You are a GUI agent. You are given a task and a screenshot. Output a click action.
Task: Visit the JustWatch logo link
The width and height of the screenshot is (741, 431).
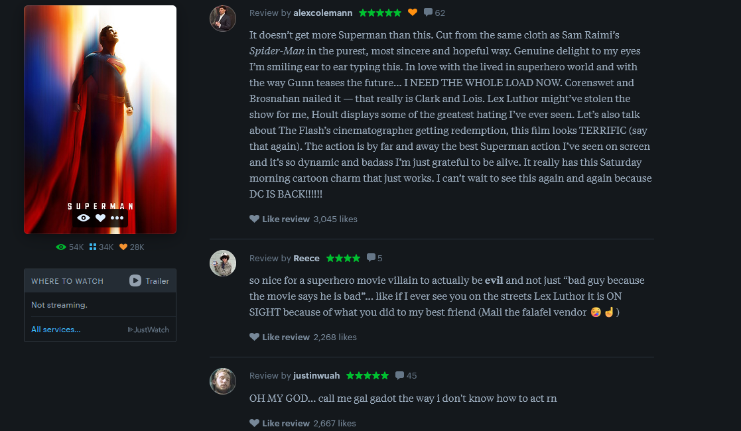click(148, 330)
